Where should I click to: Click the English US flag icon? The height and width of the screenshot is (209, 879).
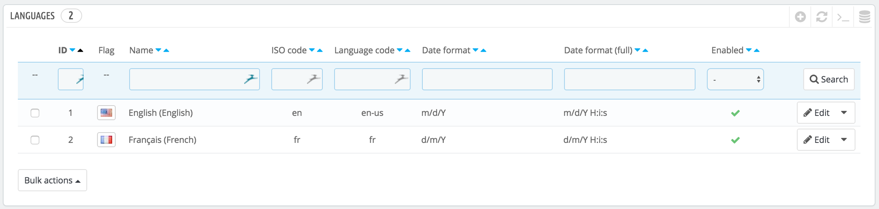point(106,113)
